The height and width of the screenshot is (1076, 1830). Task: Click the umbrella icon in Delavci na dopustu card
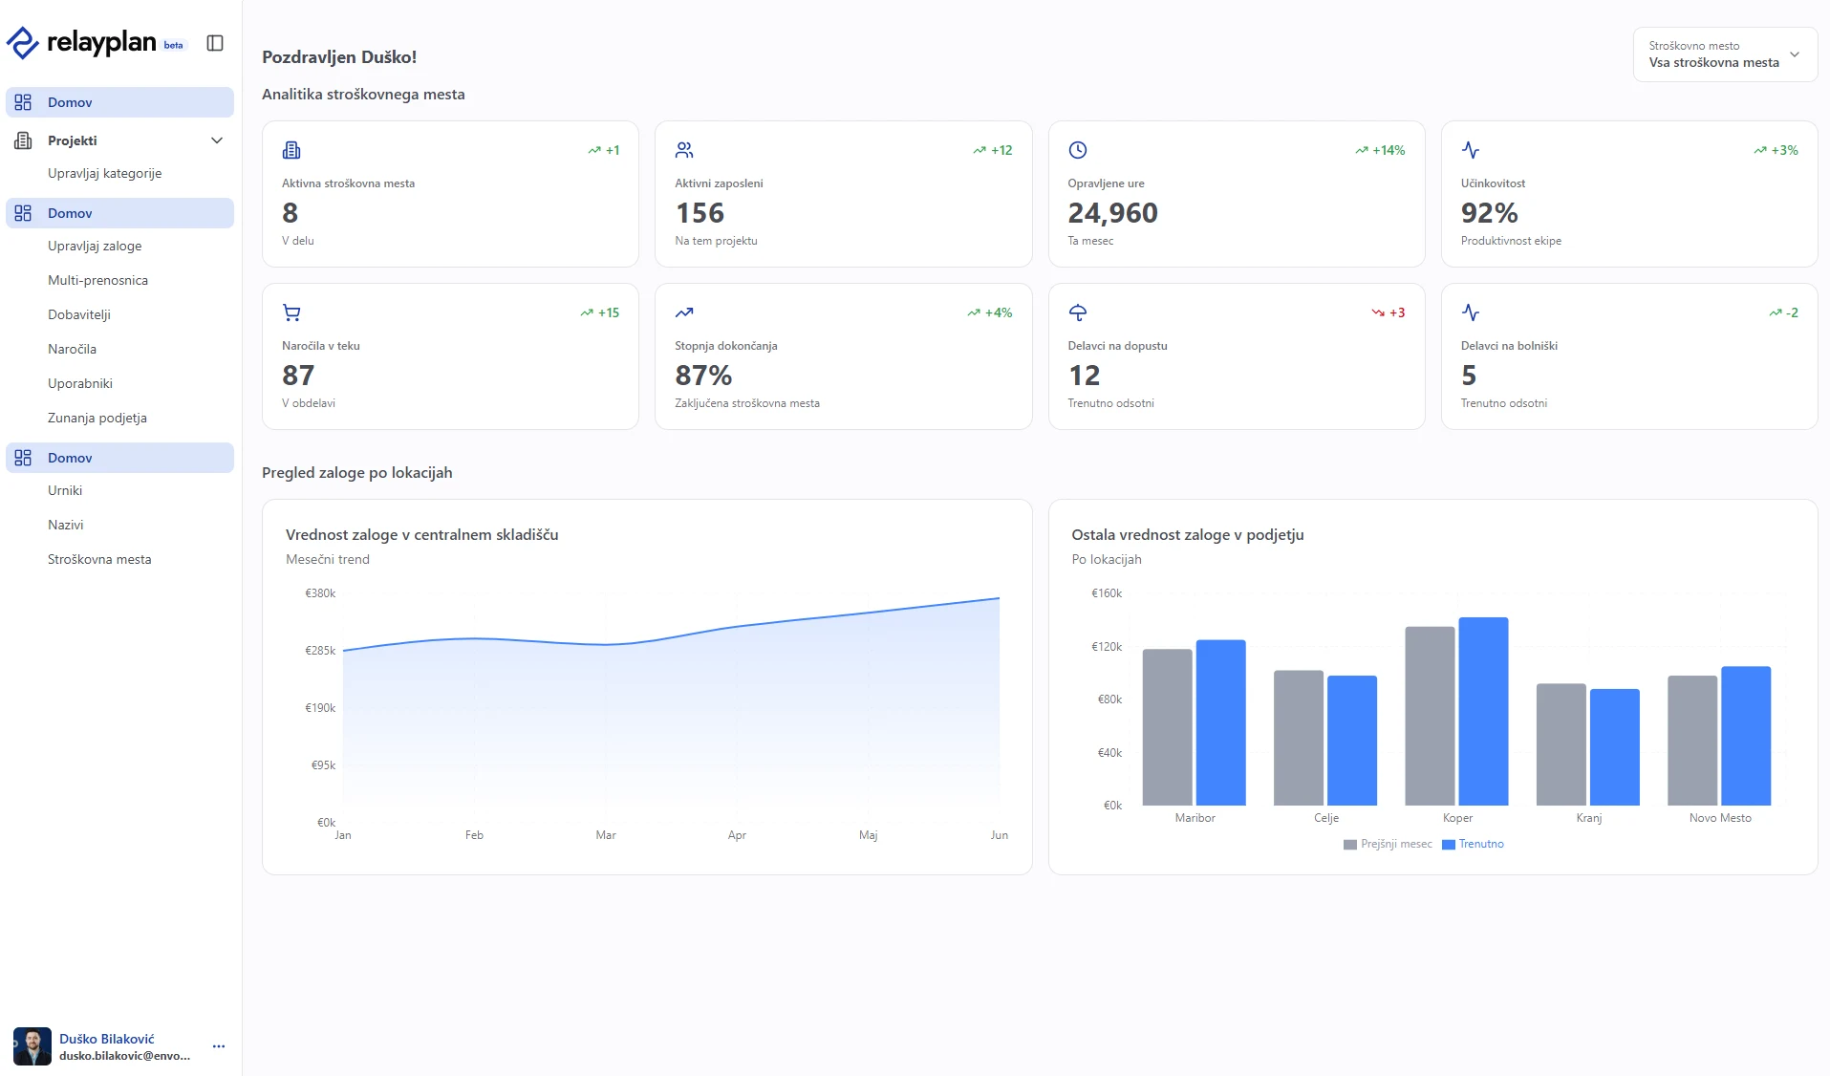click(1078, 312)
